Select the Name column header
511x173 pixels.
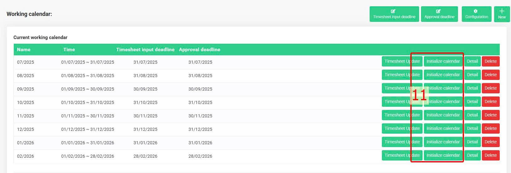24,50
